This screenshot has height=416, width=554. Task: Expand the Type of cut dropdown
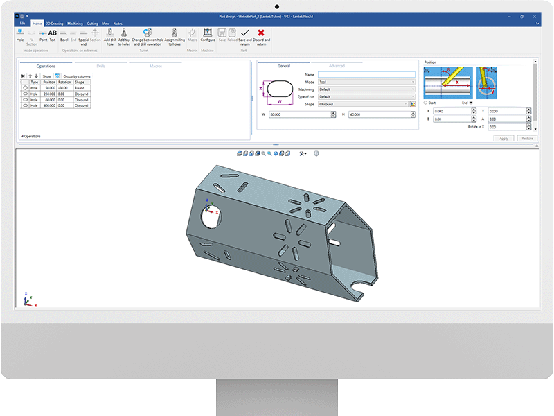[x=366, y=96]
